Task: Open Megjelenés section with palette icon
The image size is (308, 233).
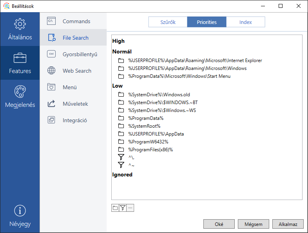Action: [x=20, y=97]
